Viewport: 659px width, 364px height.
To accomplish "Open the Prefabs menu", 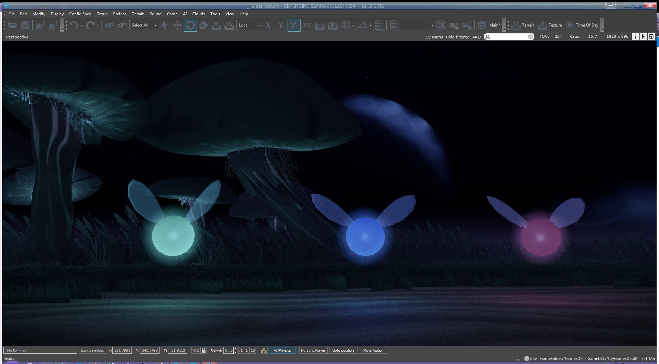I will tap(120, 14).
